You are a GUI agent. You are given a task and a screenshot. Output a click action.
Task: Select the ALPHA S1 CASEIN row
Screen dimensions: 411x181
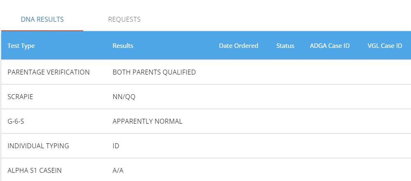click(206, 170)
